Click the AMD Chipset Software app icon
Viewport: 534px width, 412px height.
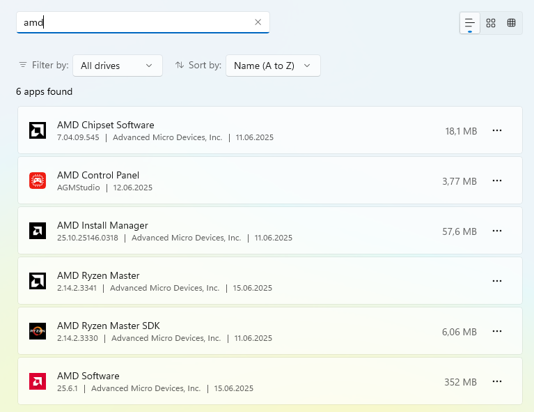coord(38,130)
